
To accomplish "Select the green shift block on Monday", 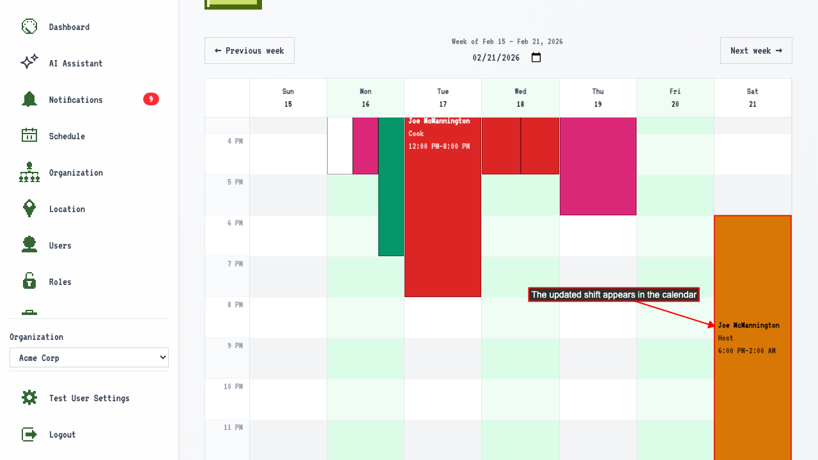I will pyautogui.click(x=391, y=187).
